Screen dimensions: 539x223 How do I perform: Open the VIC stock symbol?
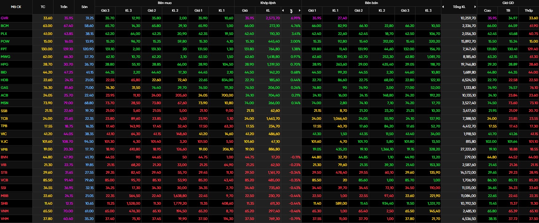(x=4, y=134)
